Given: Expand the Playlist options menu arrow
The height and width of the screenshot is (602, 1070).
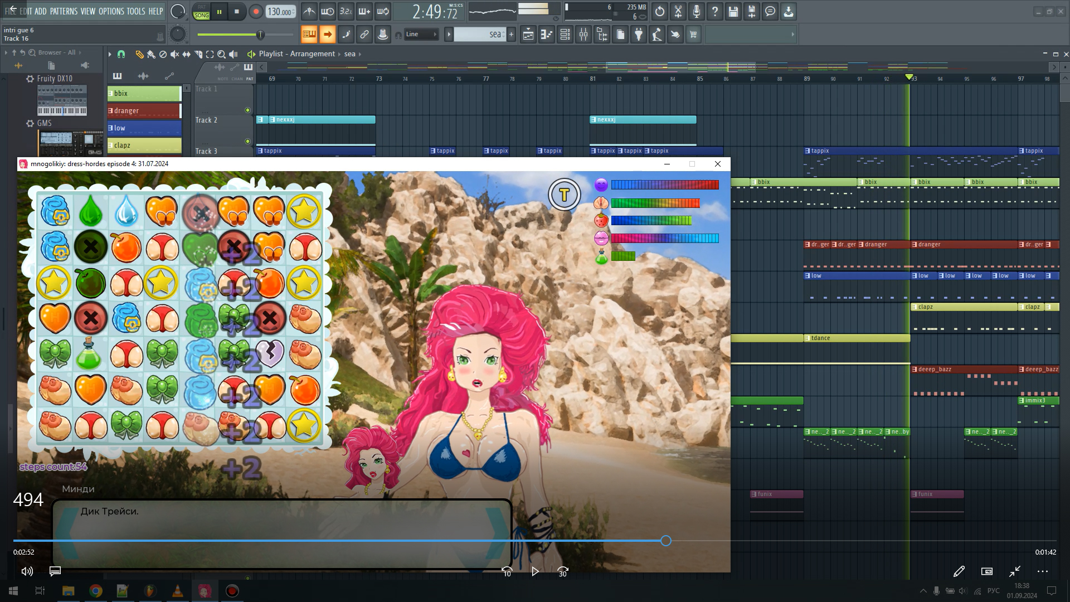Looking at the screenshot, I should click(110, 54).
